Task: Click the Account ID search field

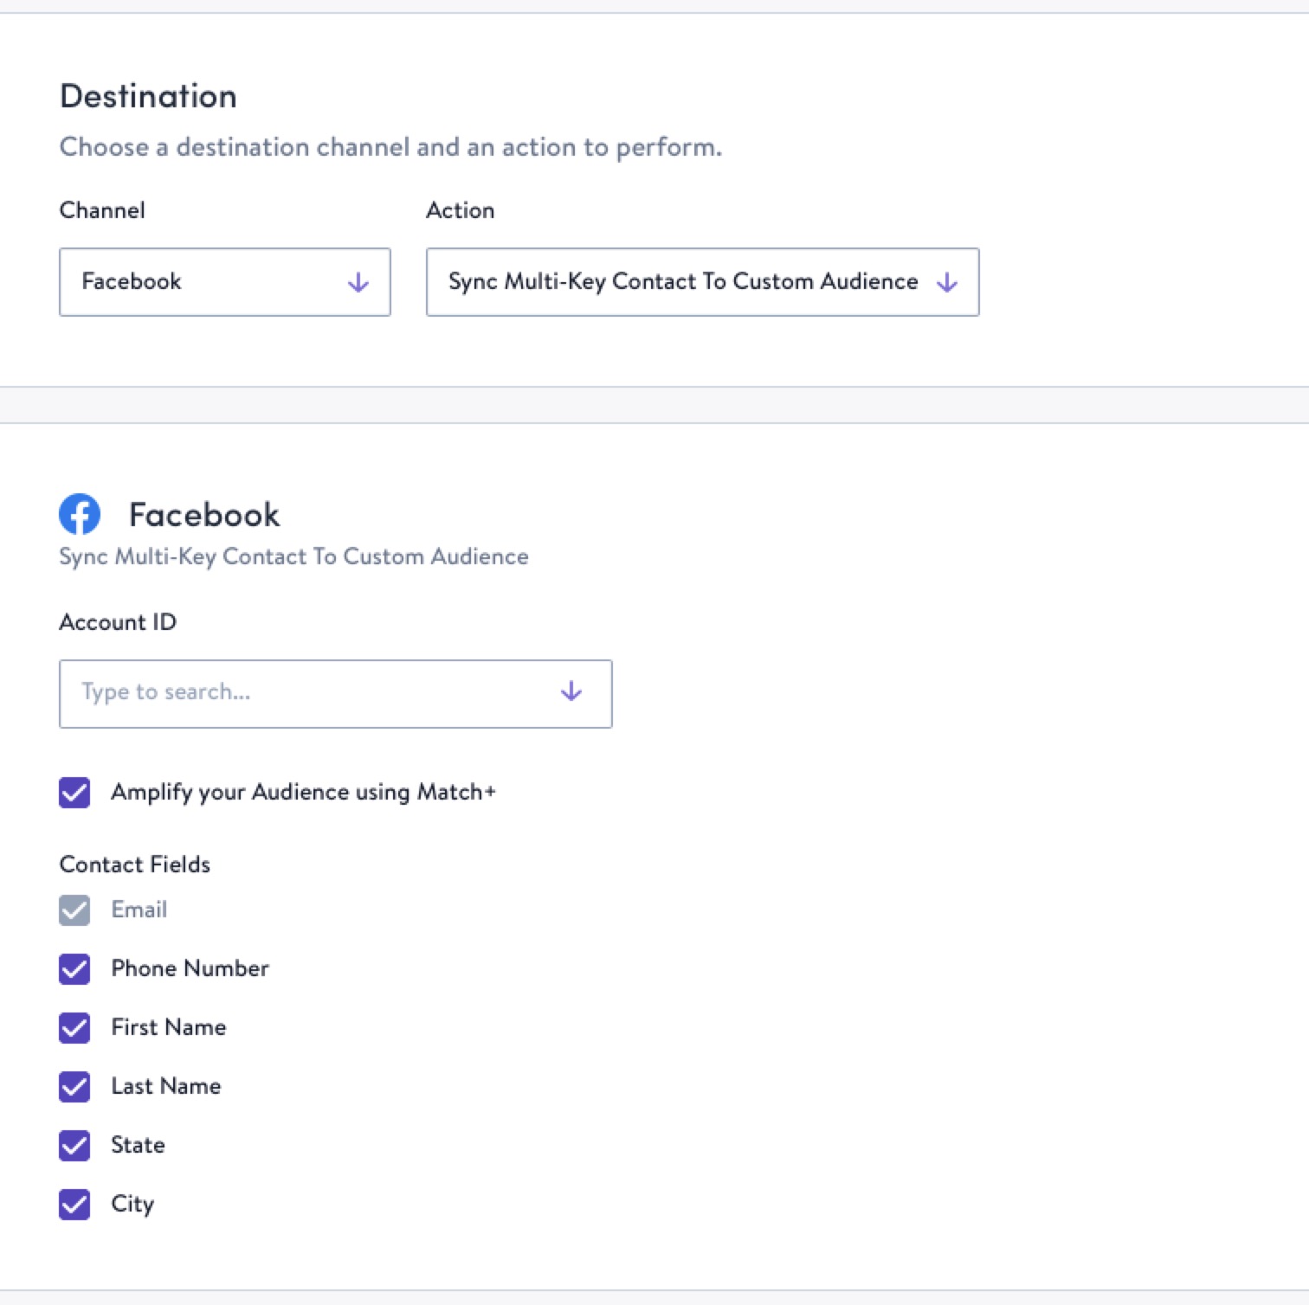Action: click(335, 694)
